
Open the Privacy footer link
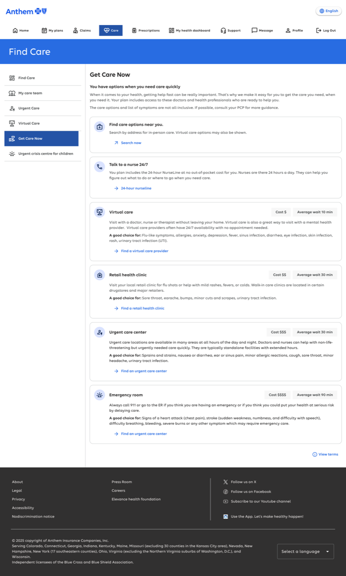[18, 499]
